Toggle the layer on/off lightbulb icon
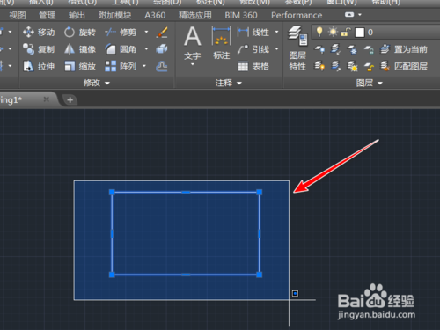 click(319, 32)
